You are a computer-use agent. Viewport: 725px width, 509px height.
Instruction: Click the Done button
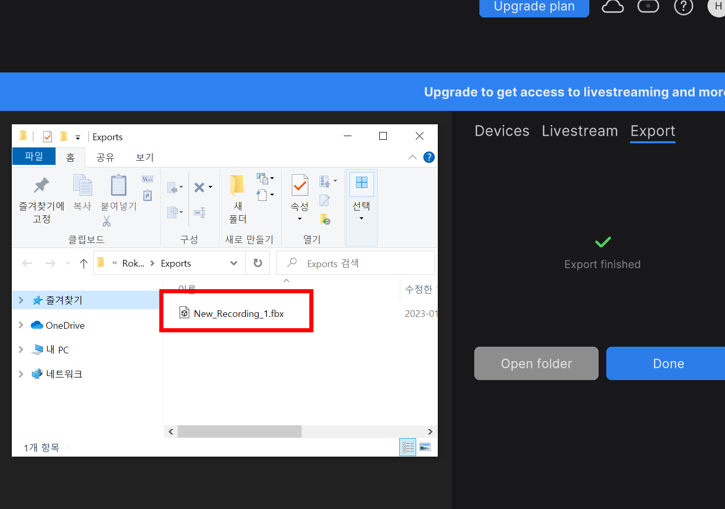point(666,363)
